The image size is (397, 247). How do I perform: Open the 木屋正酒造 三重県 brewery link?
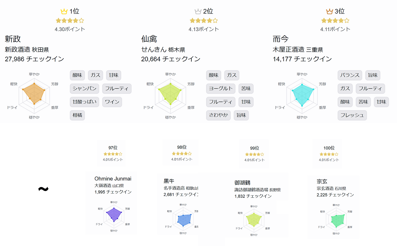click(298, 50)
